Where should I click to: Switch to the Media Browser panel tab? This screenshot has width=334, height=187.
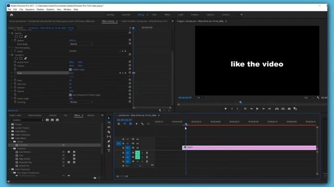click(x=35, y=115)
